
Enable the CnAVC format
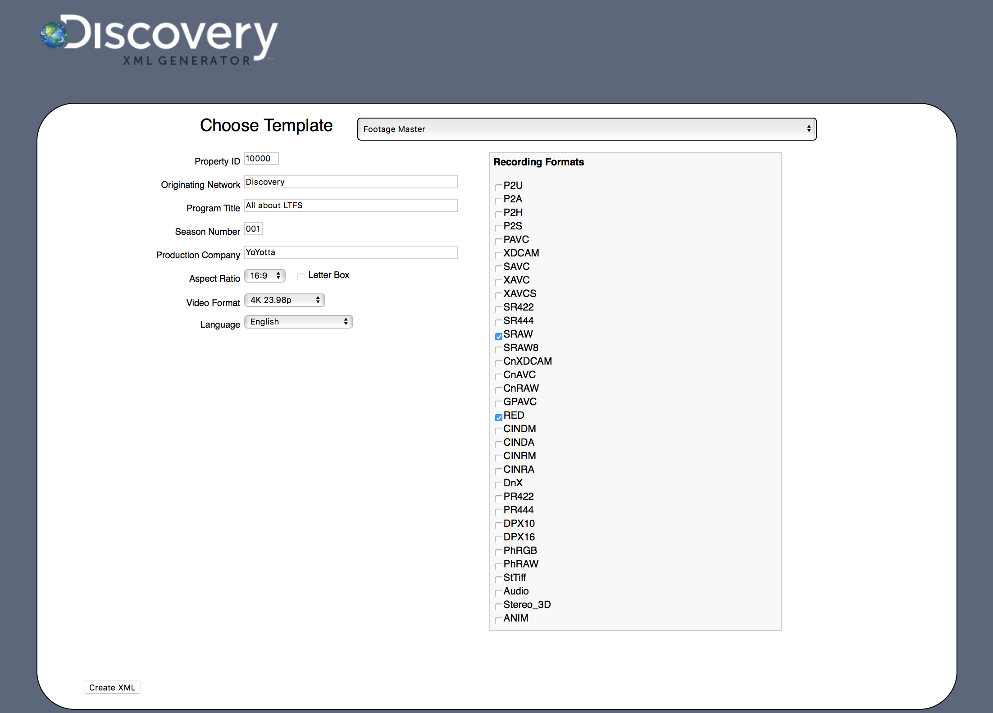coord(499,376)
